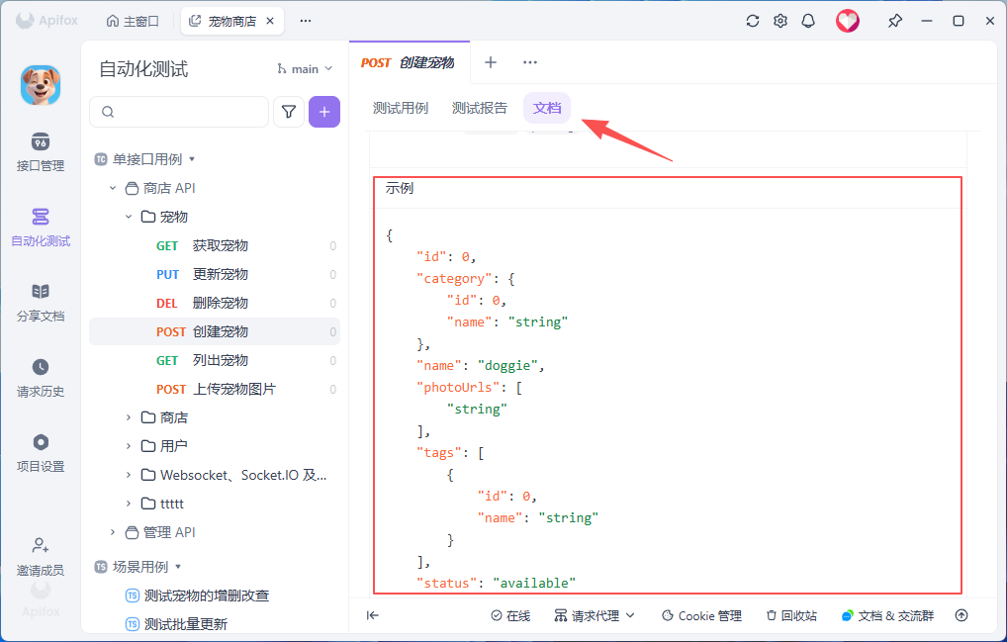Image resolution: width=1007 pixels, height=642 pixels.
Task: Switch to the 测试用例 tab
Action: tap(400, 108)
